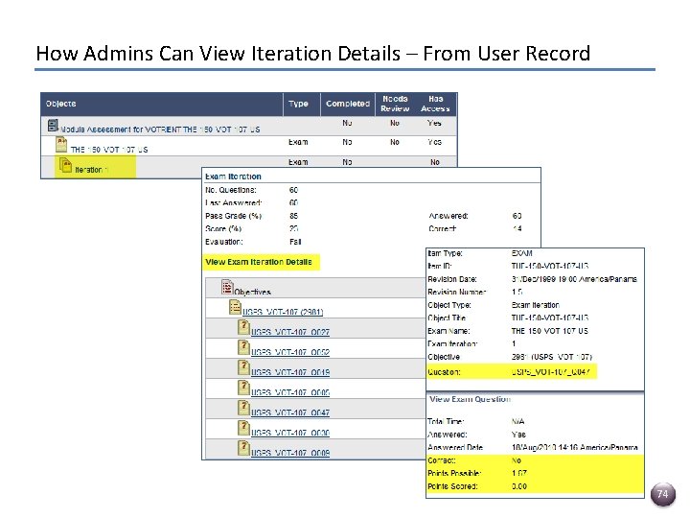Click the Total Time value N/A
Image resolution: width=690 pixels, height=518 pixels.
[517, 421]
